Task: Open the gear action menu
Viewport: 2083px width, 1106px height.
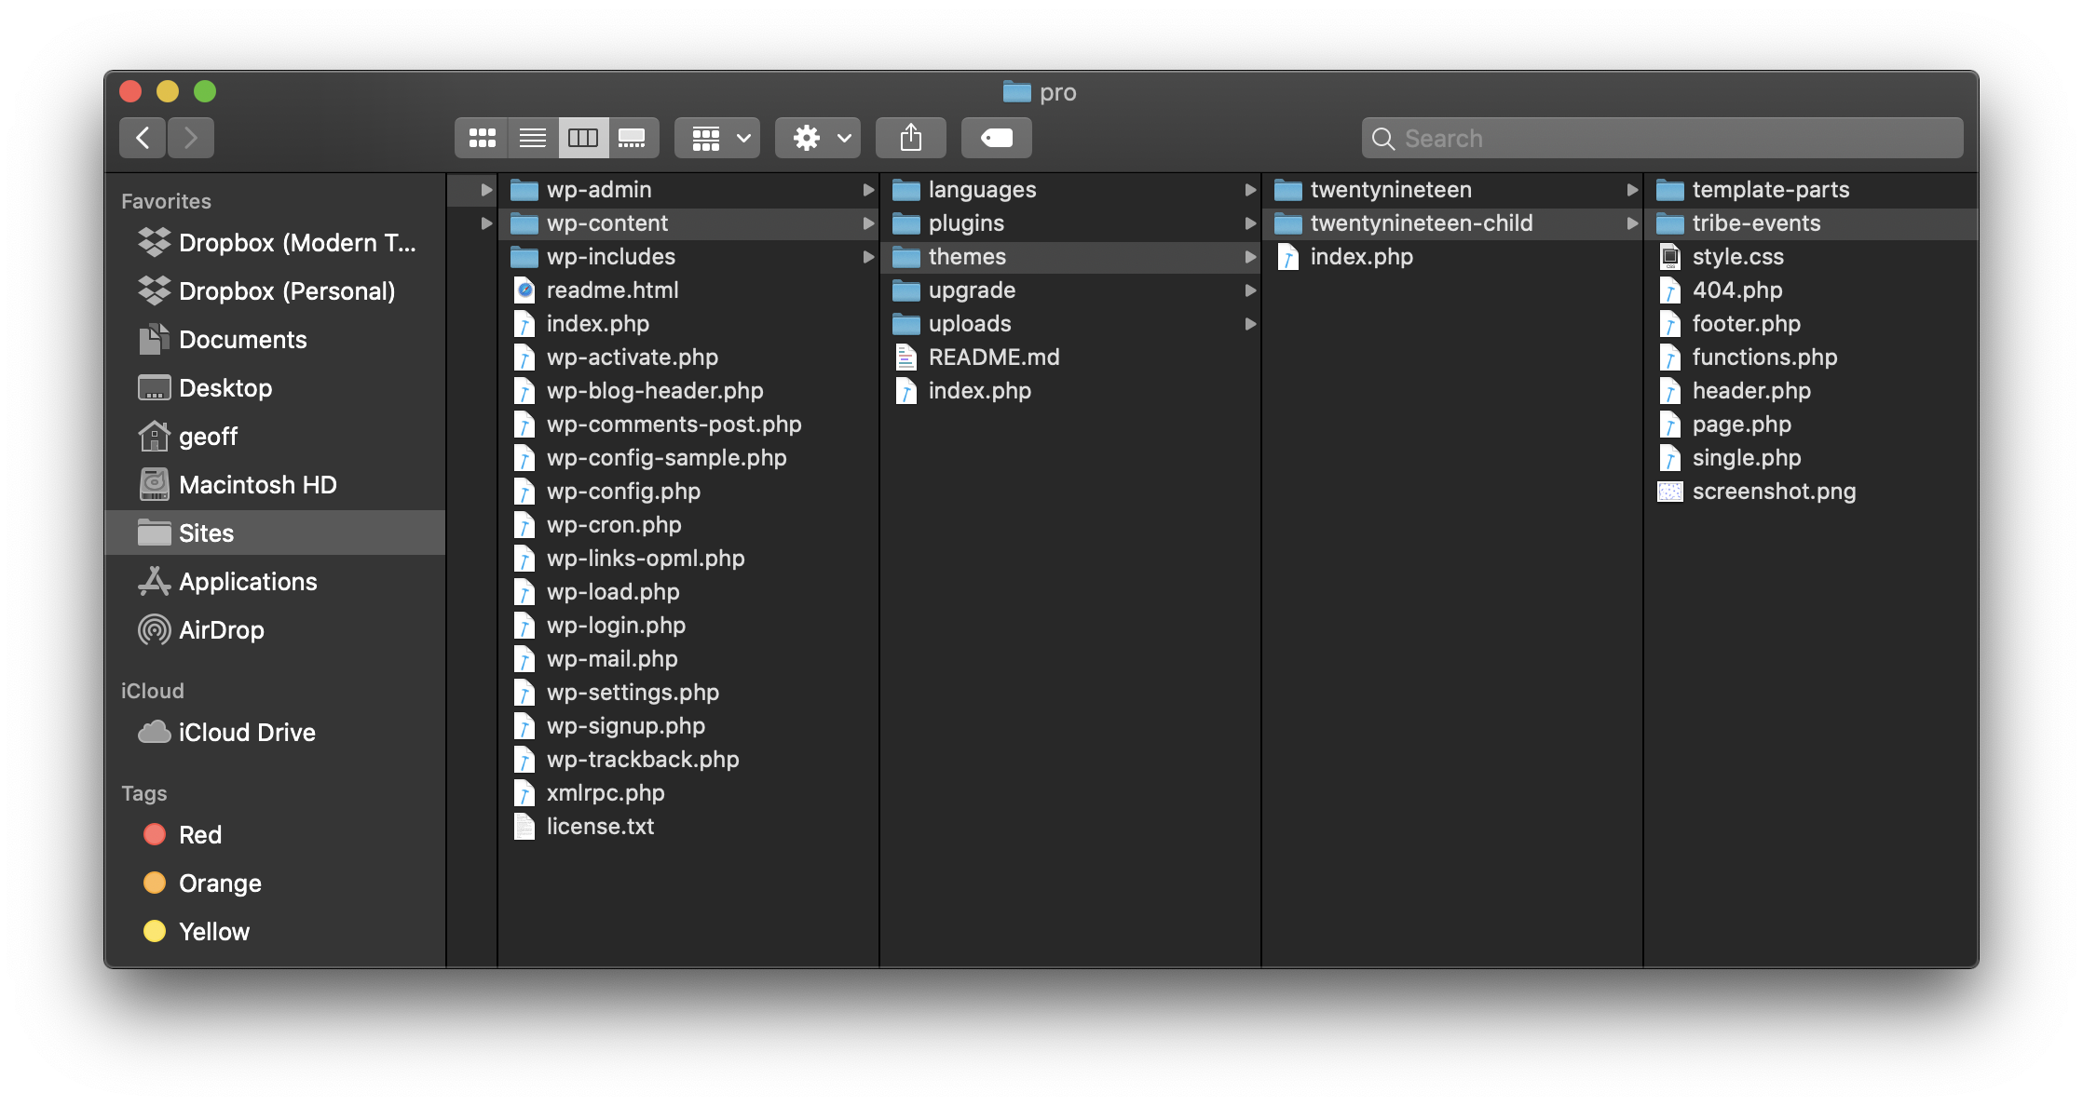Action: (x=818, y=138)
